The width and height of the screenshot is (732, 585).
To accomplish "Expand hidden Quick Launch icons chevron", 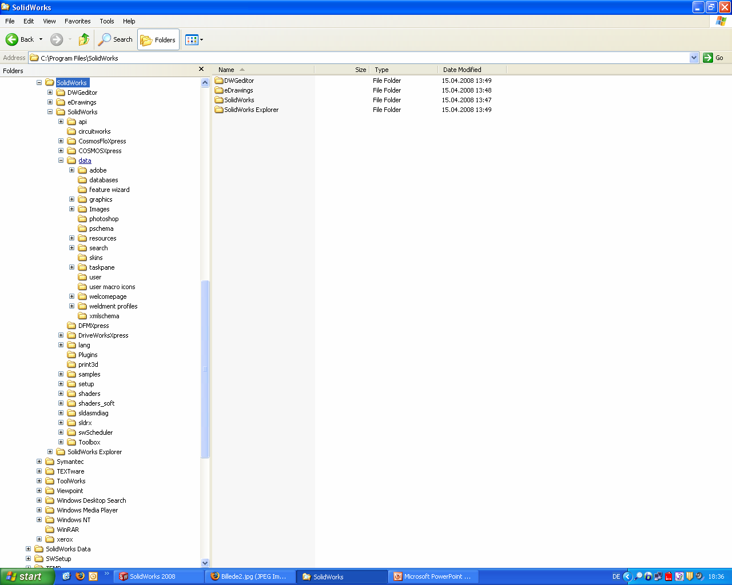I will 106,574.
